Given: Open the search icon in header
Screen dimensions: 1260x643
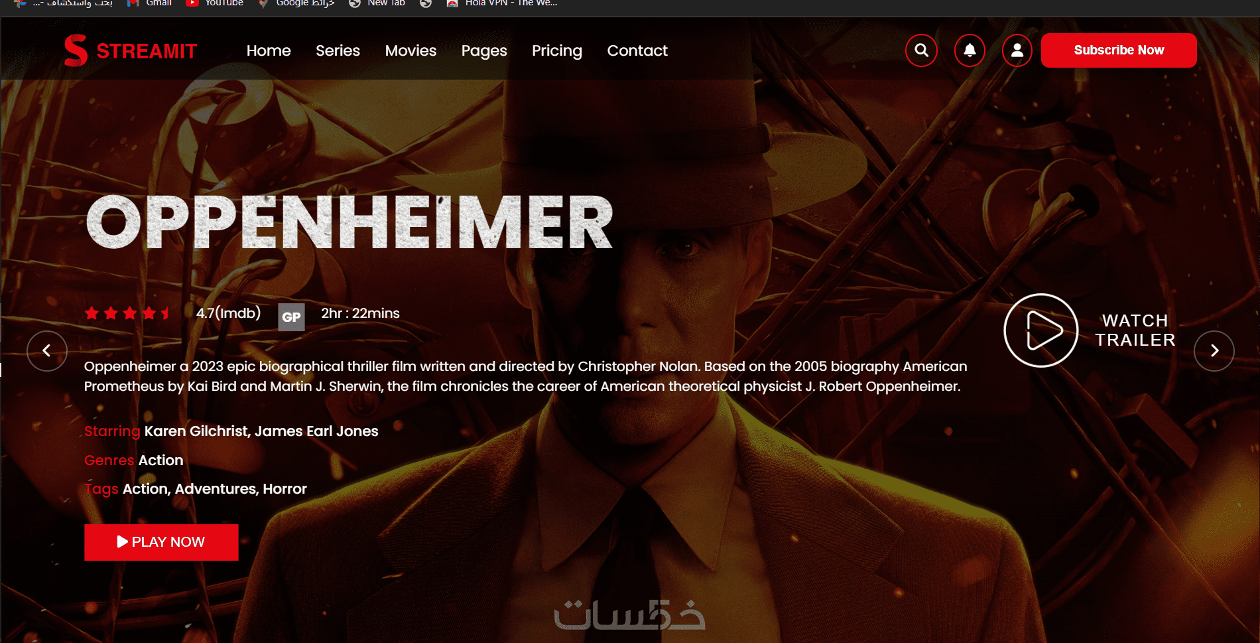Looking at the screenshot, I should 921,50.
